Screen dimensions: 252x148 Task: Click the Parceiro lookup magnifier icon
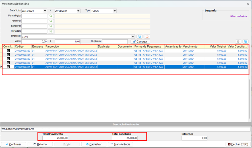(51, 21)
